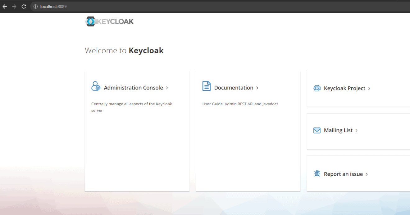Reload the page with the refresh icon
The width and height of the screenshot is (410, 215).
pyautogui.click(x=24, y=6)
